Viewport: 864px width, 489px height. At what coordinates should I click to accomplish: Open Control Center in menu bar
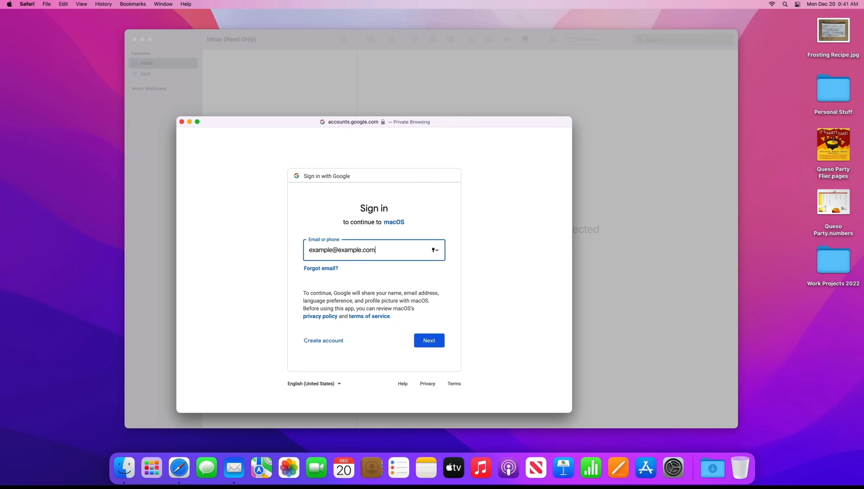(x=797, y=4)
